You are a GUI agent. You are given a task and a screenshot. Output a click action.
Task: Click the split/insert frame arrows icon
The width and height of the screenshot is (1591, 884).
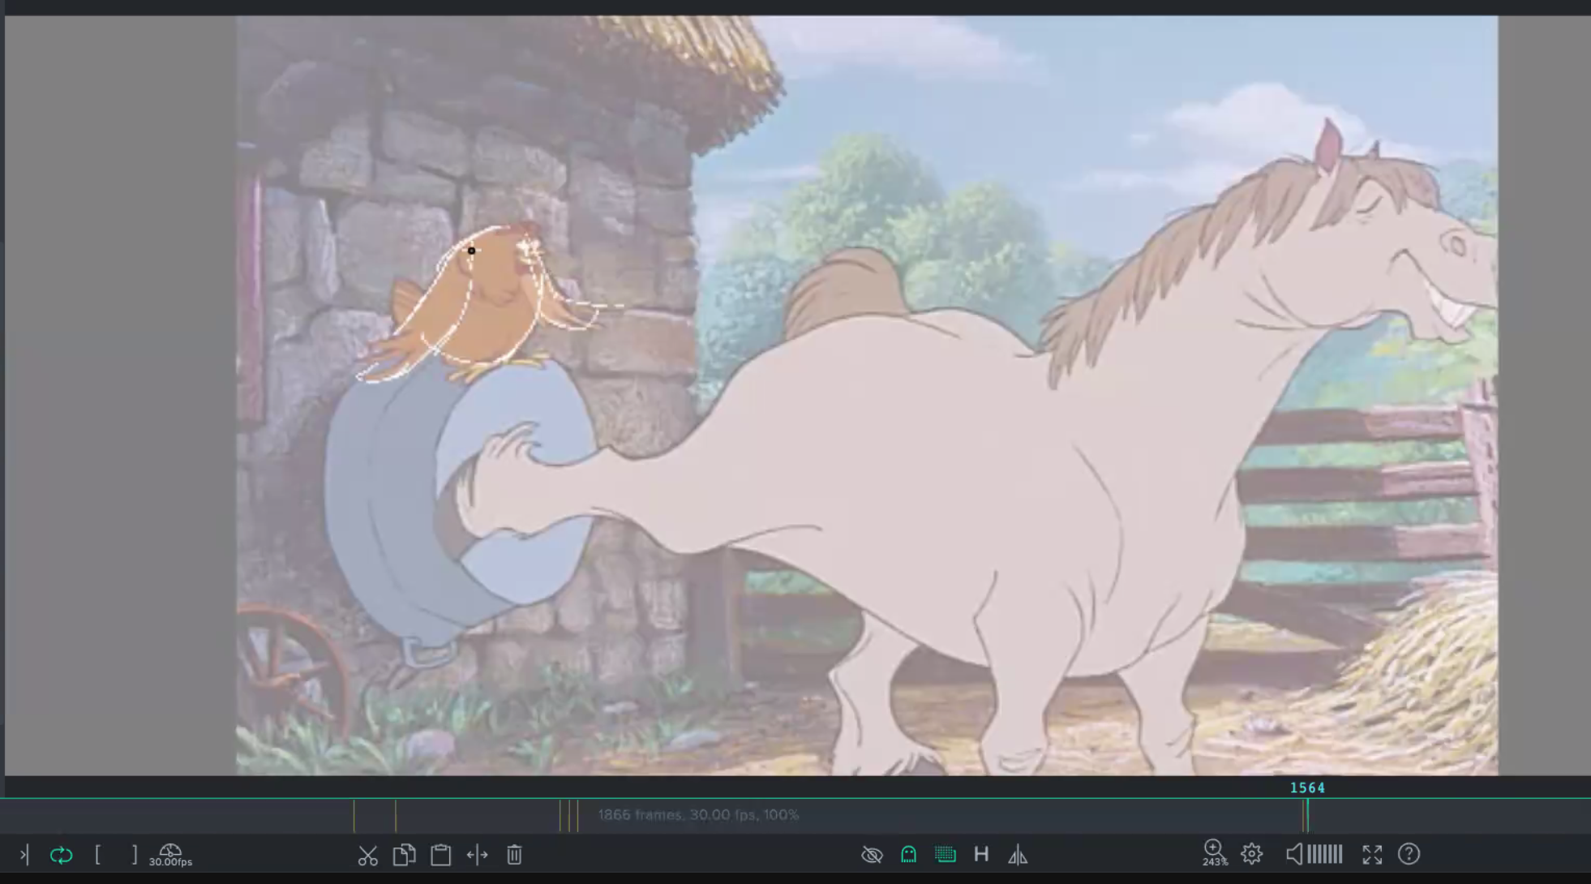478,855
